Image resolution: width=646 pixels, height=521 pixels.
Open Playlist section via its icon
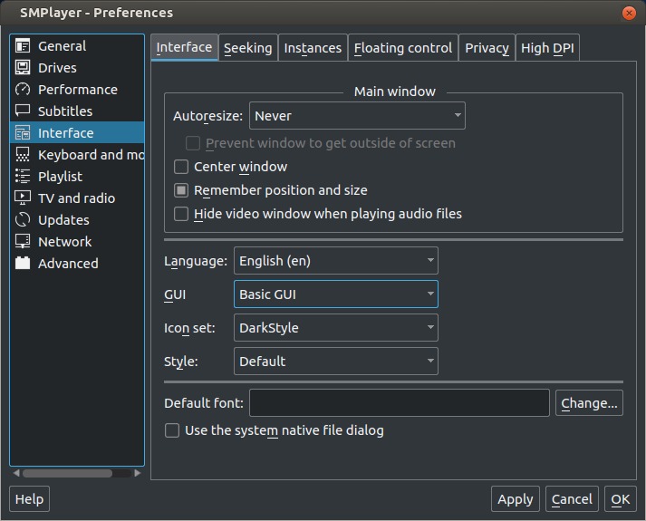point(23,177)
